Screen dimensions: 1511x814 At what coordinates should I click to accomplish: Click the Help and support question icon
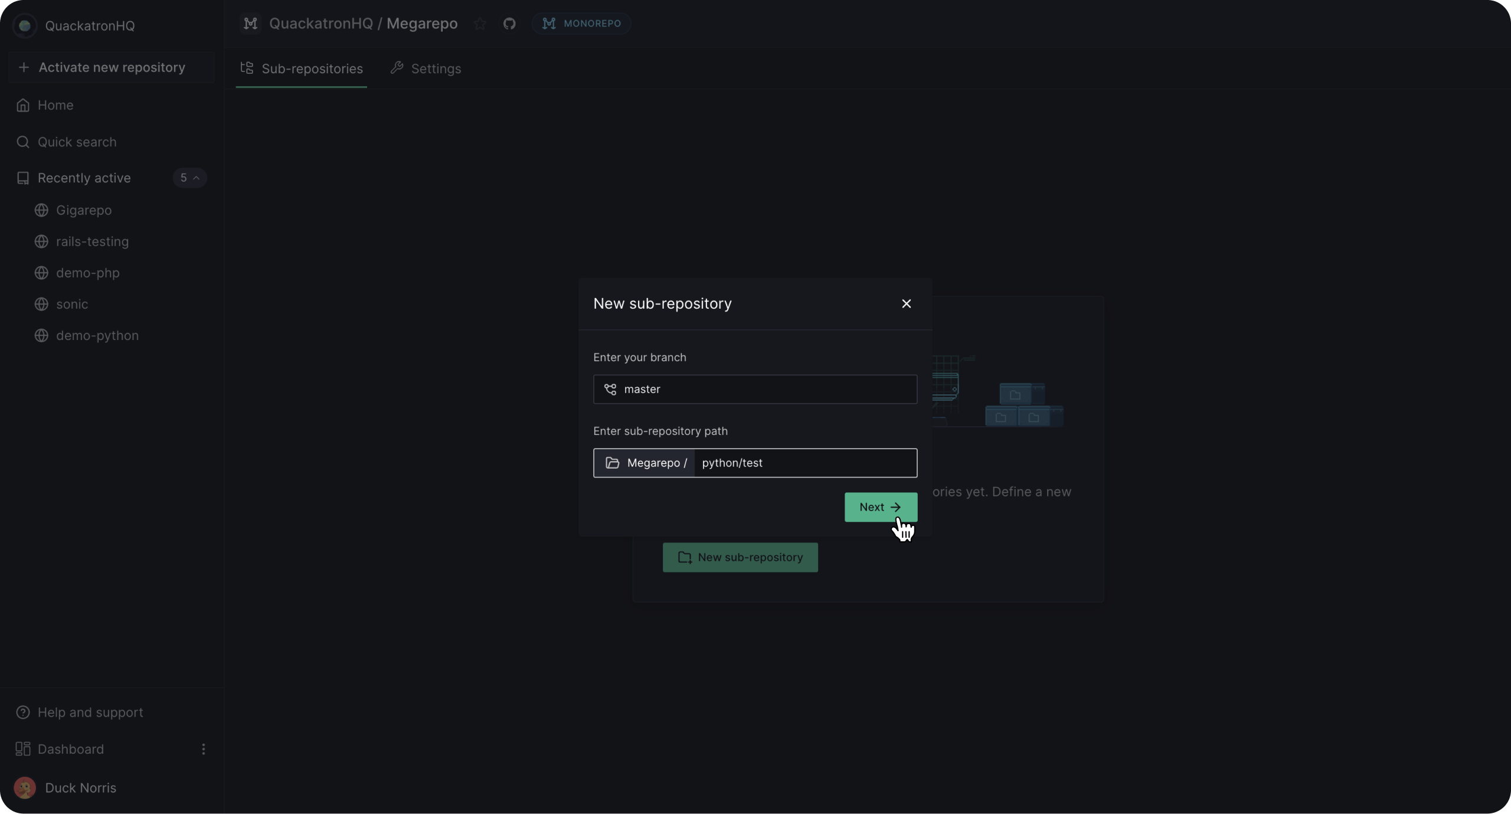23,712
